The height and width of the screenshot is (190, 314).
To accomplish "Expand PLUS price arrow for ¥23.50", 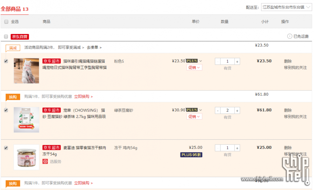I will tap(201, 61).
